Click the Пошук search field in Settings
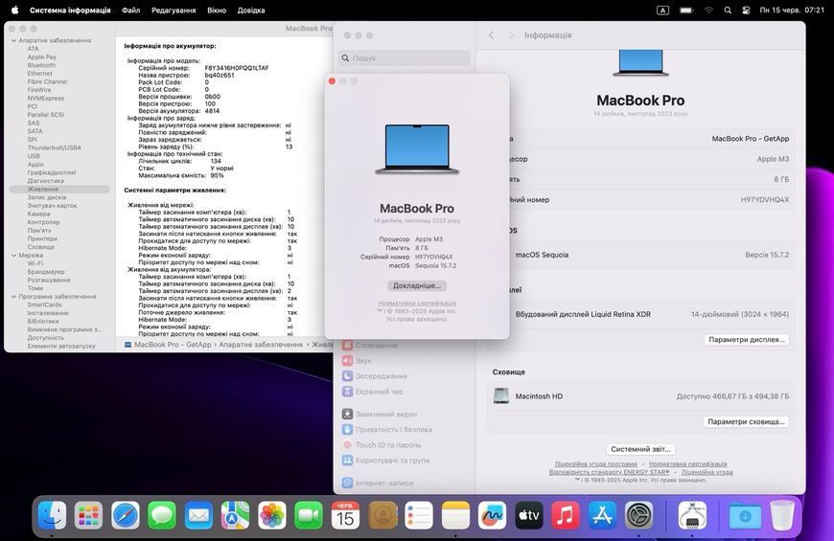834x541 pixels. pos(405,57)
